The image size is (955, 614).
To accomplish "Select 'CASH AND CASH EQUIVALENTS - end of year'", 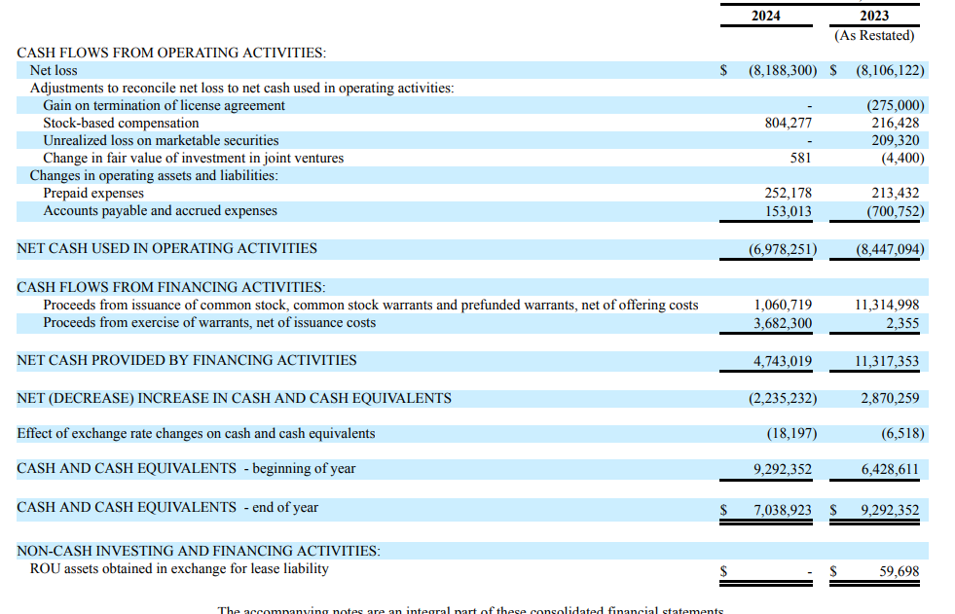I will (x=166, y=508).
